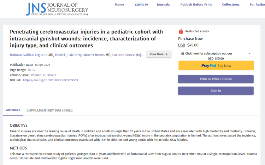Viewport: 265px width, 165px height.
Task: Click the plus icon on View More
Action: [166, 54]
